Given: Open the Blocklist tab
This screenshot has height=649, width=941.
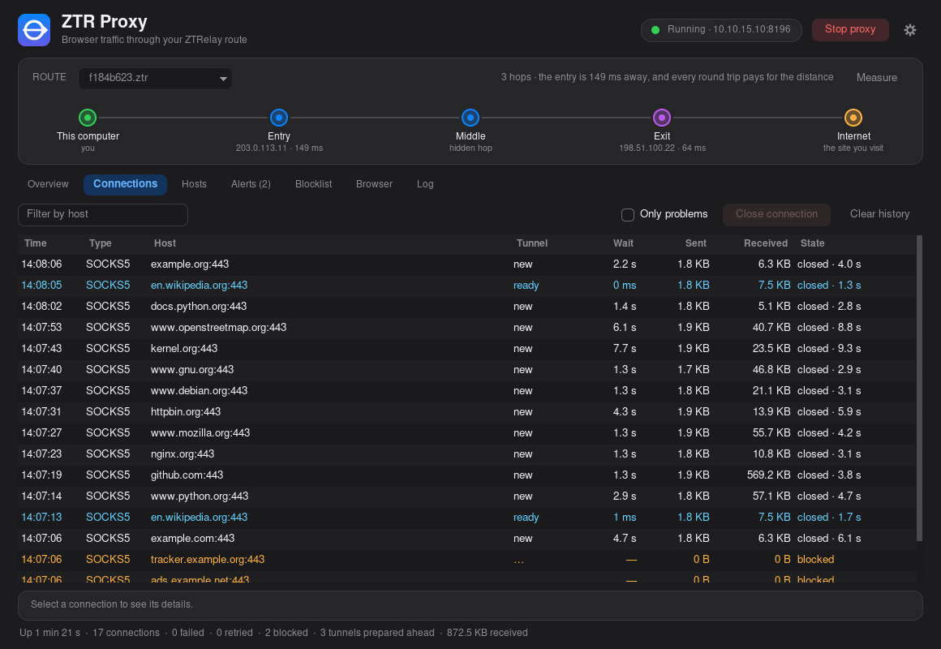Looking at the screenshot, I should point(313,184).
